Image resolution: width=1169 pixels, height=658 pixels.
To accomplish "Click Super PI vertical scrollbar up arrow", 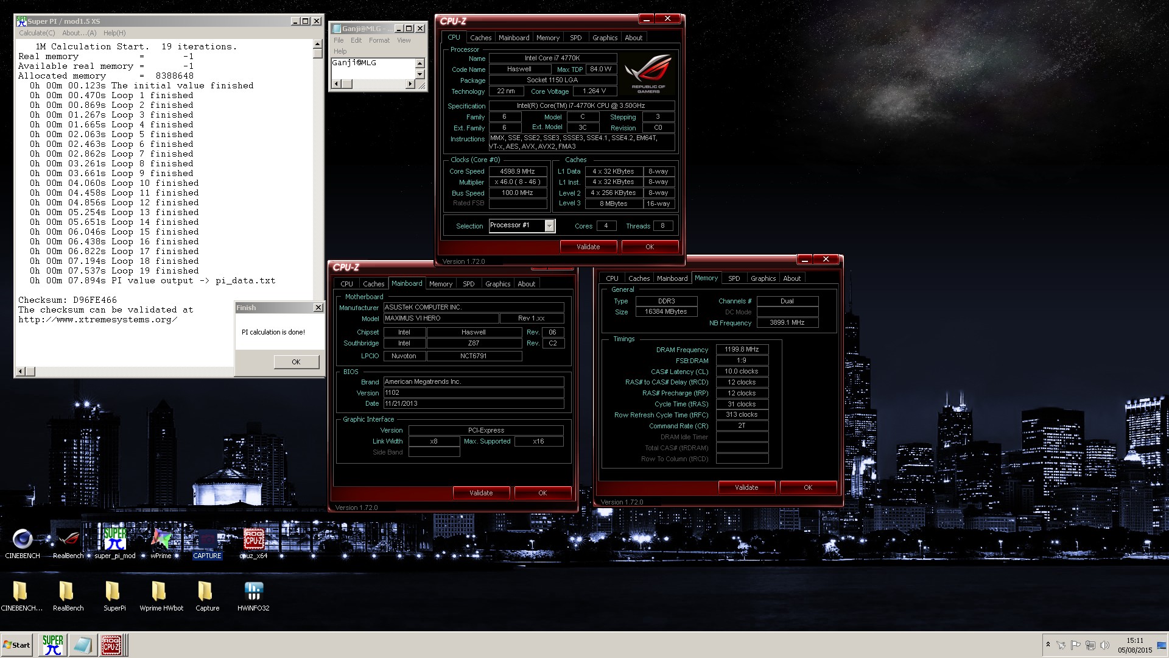I will click(x=317, y=44).
